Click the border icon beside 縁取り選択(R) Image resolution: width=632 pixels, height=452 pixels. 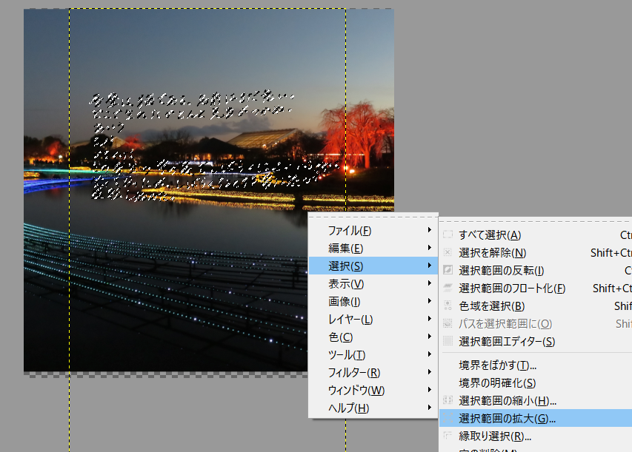click(x=448, y=436)
